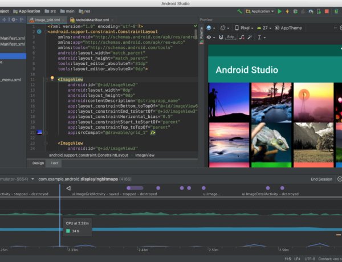Click the Attach debugger to process icon
This screenshot has width=342, height=262.
click(x=319, y=11)
